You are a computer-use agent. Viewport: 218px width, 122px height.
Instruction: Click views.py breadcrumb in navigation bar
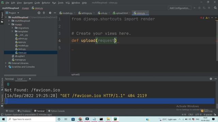coord(37,8)
